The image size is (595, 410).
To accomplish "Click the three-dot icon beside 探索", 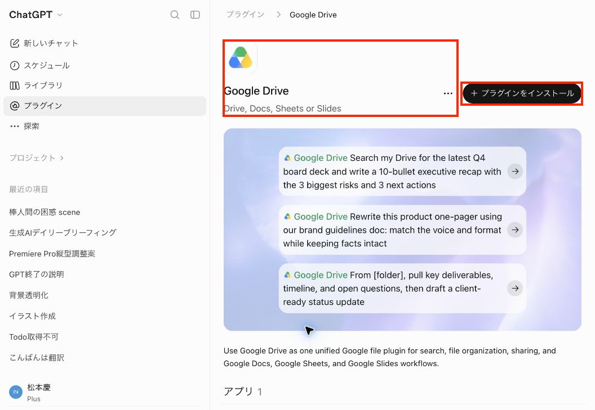I will pyautogui.click(x=15, y=126).
